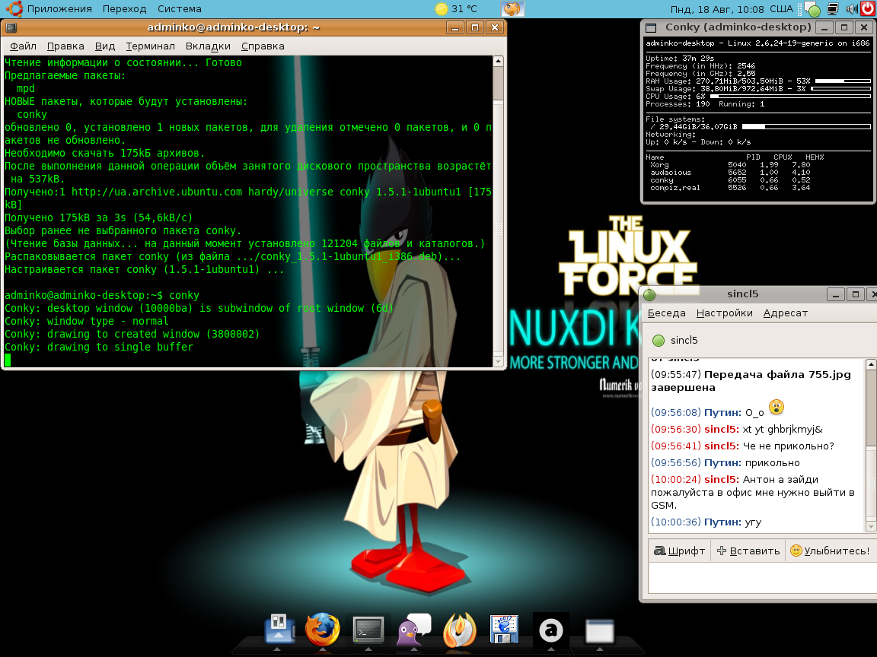Click the chat message input field
The height and width of the screenshot is (657, 877).
762,578
